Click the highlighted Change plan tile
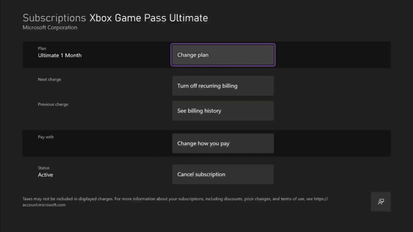The height and width of the screenshot is (232, 413). click(223, 55)
